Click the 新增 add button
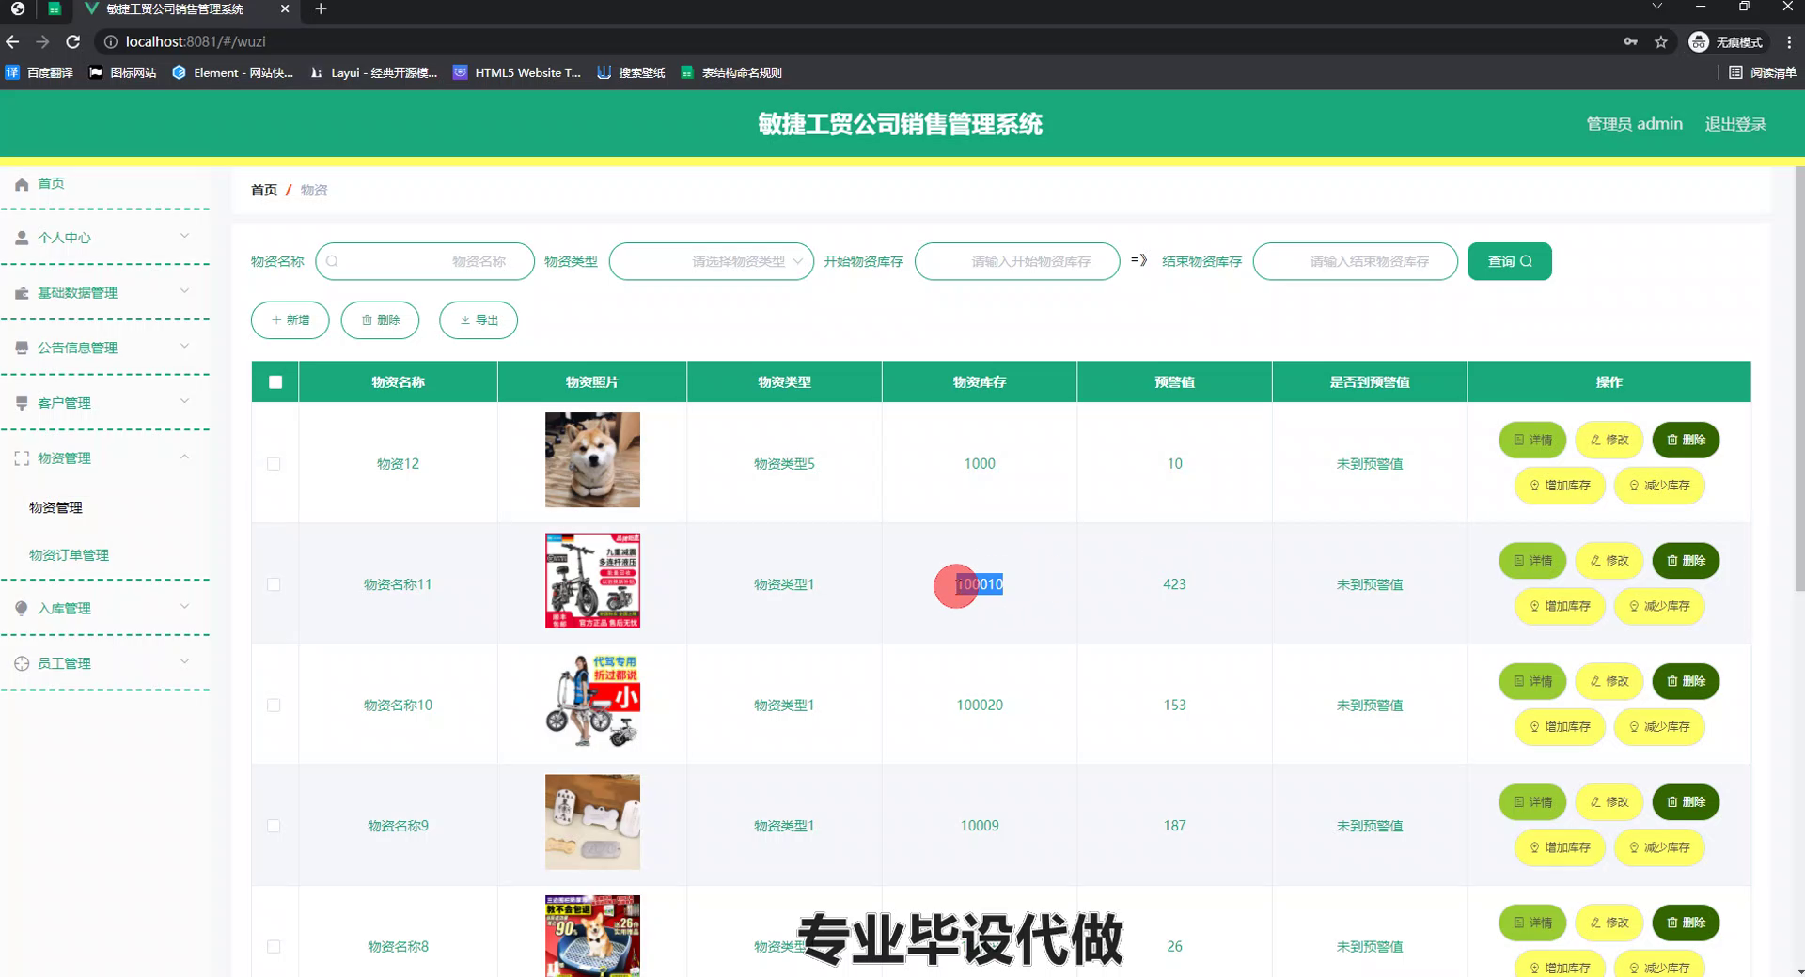 coord(290,320)
